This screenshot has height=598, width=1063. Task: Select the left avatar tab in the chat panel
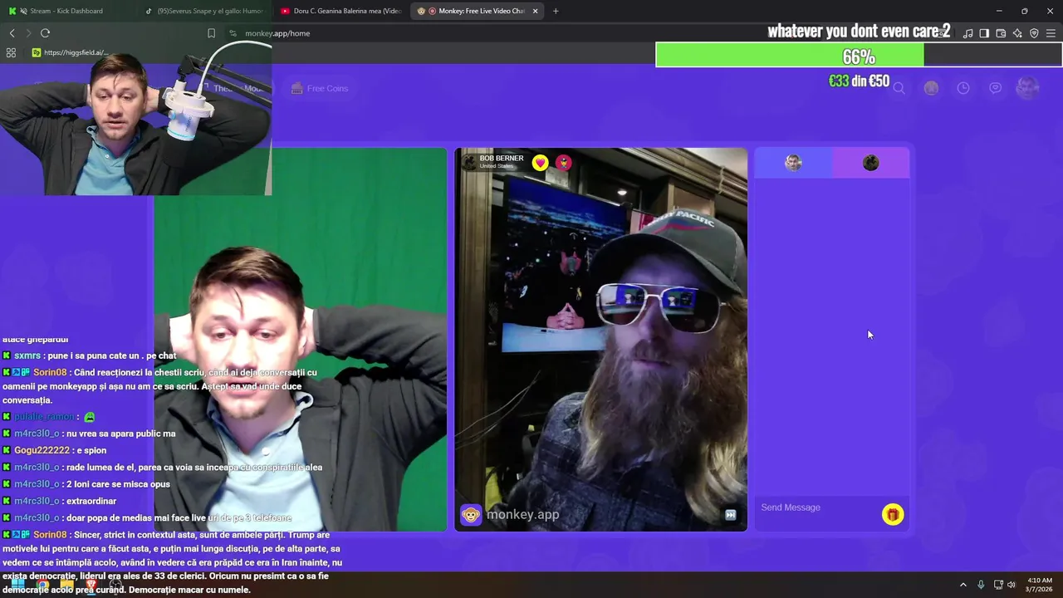tap(793, 163)
